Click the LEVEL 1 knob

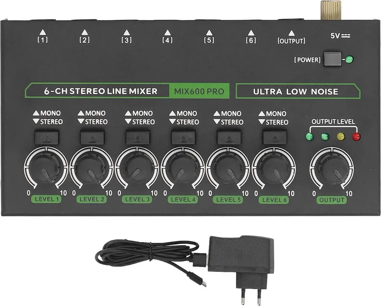click(x=46, y=167)
